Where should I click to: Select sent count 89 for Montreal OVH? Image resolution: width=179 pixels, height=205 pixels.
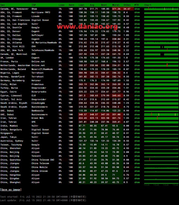pyautogui.click(x=70, y=54)
